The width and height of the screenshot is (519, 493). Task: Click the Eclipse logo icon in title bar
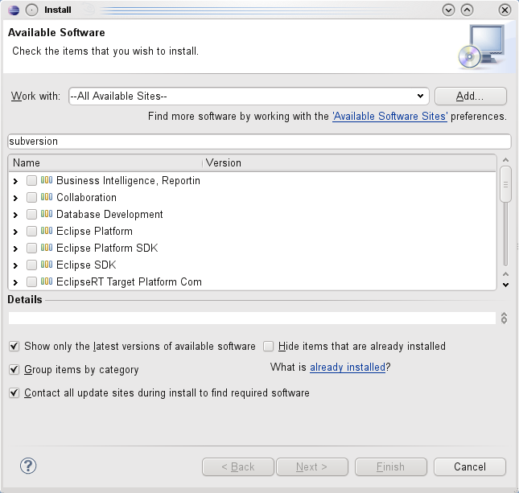(x=14, y=10)
